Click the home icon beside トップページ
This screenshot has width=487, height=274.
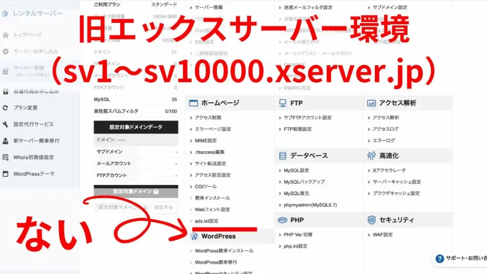[x=6, y=35]
